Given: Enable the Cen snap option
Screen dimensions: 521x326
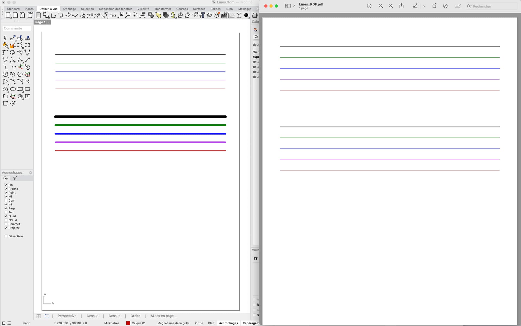Looking at the screenshot, I should pos(6,201).
